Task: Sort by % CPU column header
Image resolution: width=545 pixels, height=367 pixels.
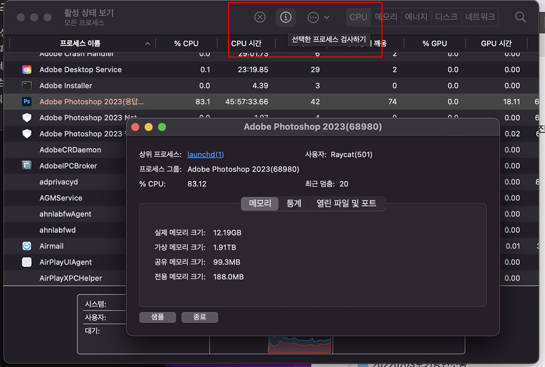Action: (186, 43)
